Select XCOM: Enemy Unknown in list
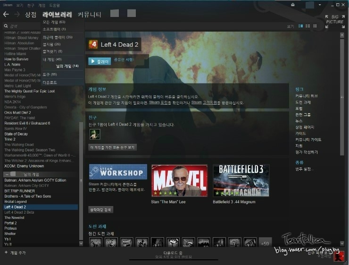 click(24, 166)
